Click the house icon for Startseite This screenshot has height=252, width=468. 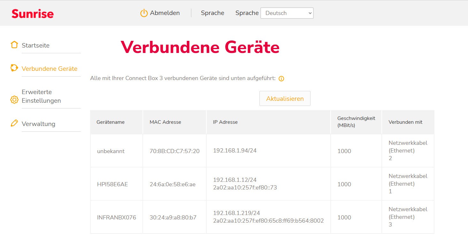pyautogui.click(x=14, y=45)
